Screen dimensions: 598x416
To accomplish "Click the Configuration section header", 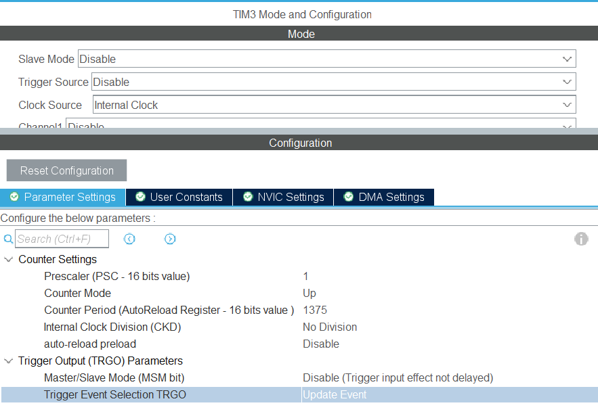I will pos(299,143).
